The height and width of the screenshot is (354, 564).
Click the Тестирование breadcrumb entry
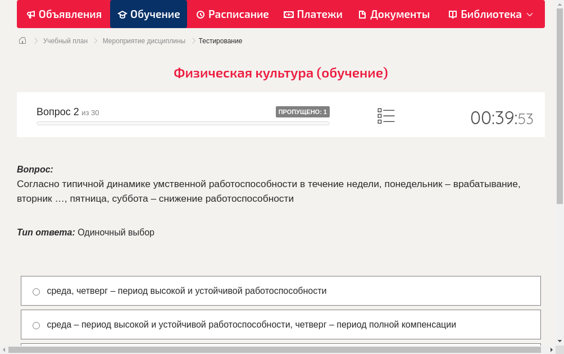[x=220, y=40]
